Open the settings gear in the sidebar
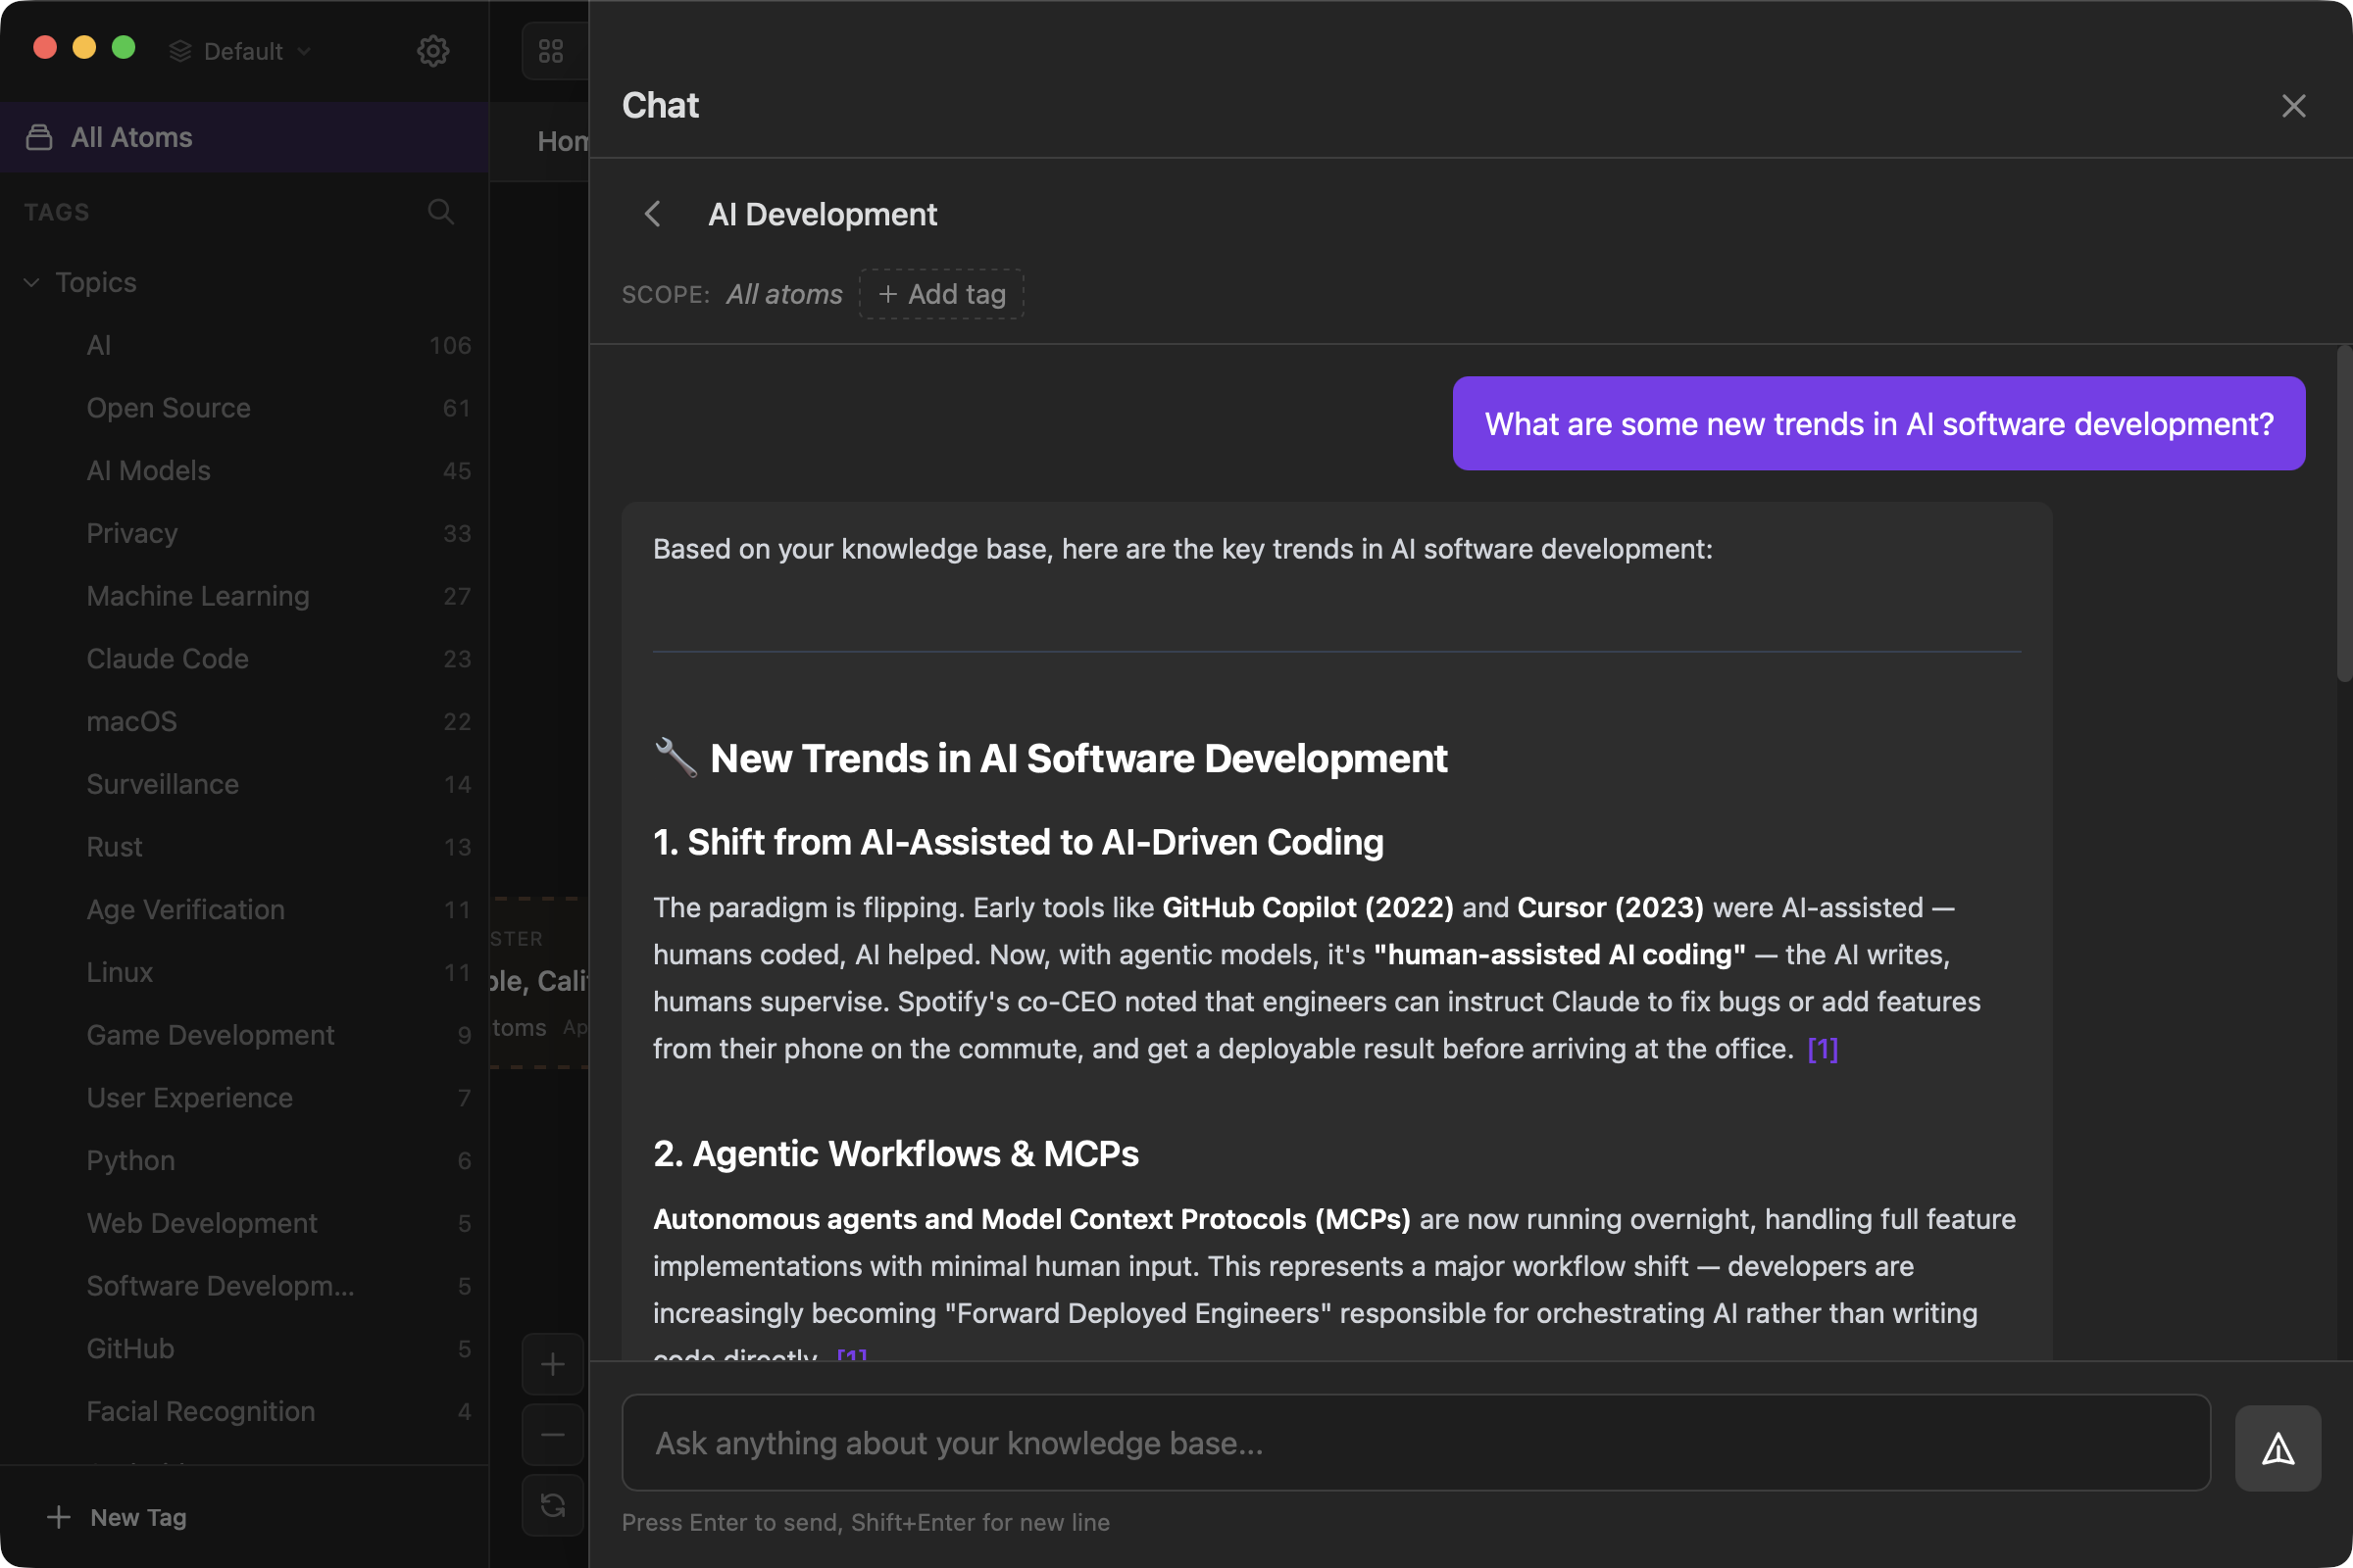The image size is (2353, 1568). point(432,50)
